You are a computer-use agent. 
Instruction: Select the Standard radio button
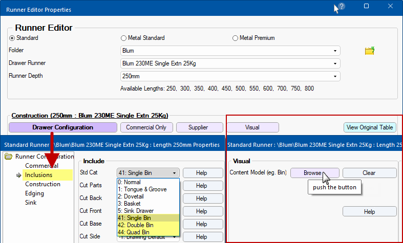point(12,38)
